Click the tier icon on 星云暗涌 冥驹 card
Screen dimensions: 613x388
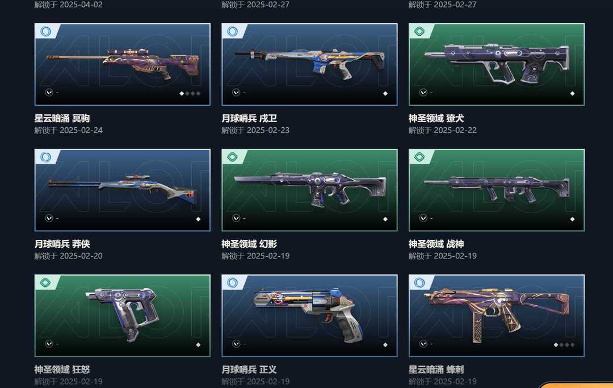coord(45,31)
